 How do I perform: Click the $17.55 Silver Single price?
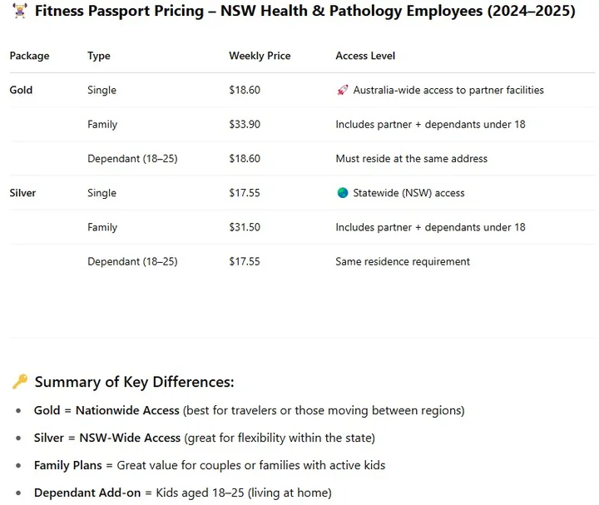click(245, 193)
